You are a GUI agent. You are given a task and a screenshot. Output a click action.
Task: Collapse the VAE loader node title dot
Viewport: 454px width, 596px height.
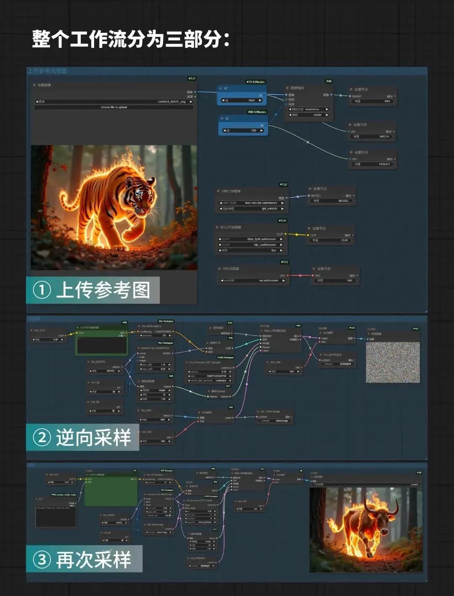tap(219, 268)
